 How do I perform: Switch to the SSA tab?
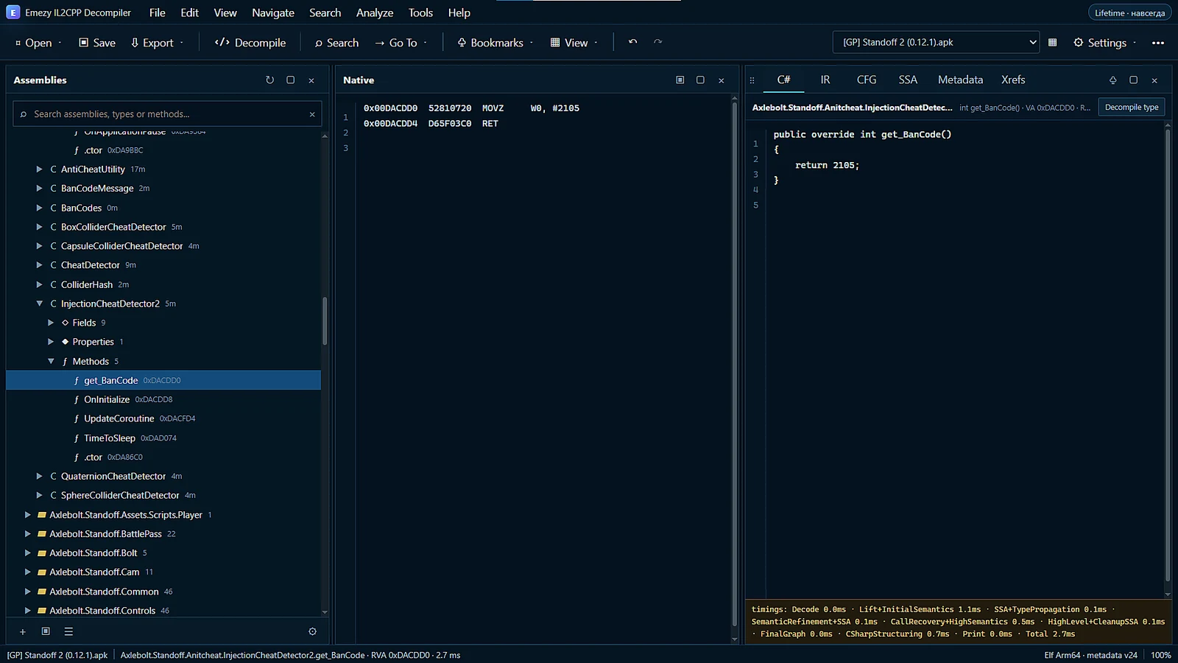(x=908, y=80)
